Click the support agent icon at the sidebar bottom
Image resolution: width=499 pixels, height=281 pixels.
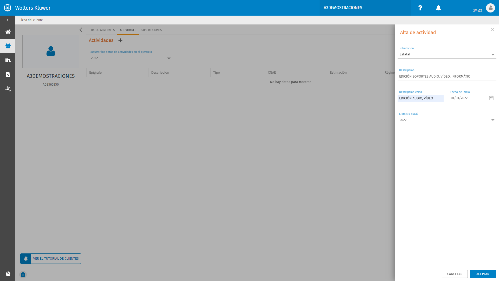click(x=8, y=274)
